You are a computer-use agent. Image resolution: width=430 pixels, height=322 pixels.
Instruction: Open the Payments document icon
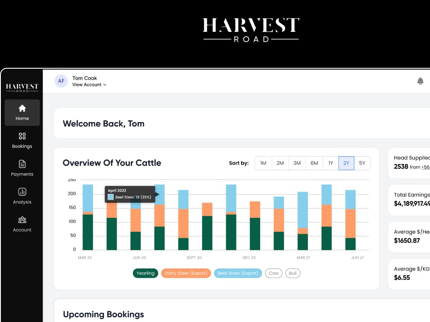pyautogui.click(x=22, y=164)
